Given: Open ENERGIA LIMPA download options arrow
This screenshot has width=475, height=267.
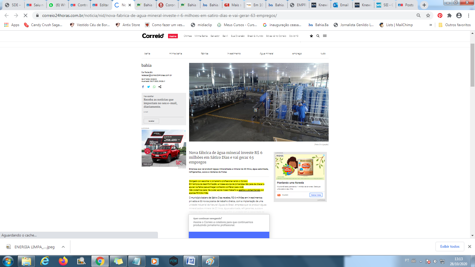Looking at the screenshot, I should tap(63, 247).
